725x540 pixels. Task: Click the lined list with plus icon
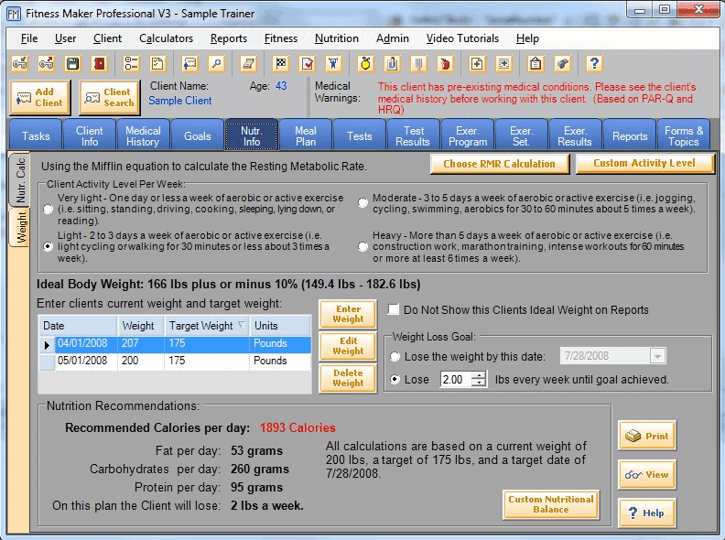(x=503, y=63)
